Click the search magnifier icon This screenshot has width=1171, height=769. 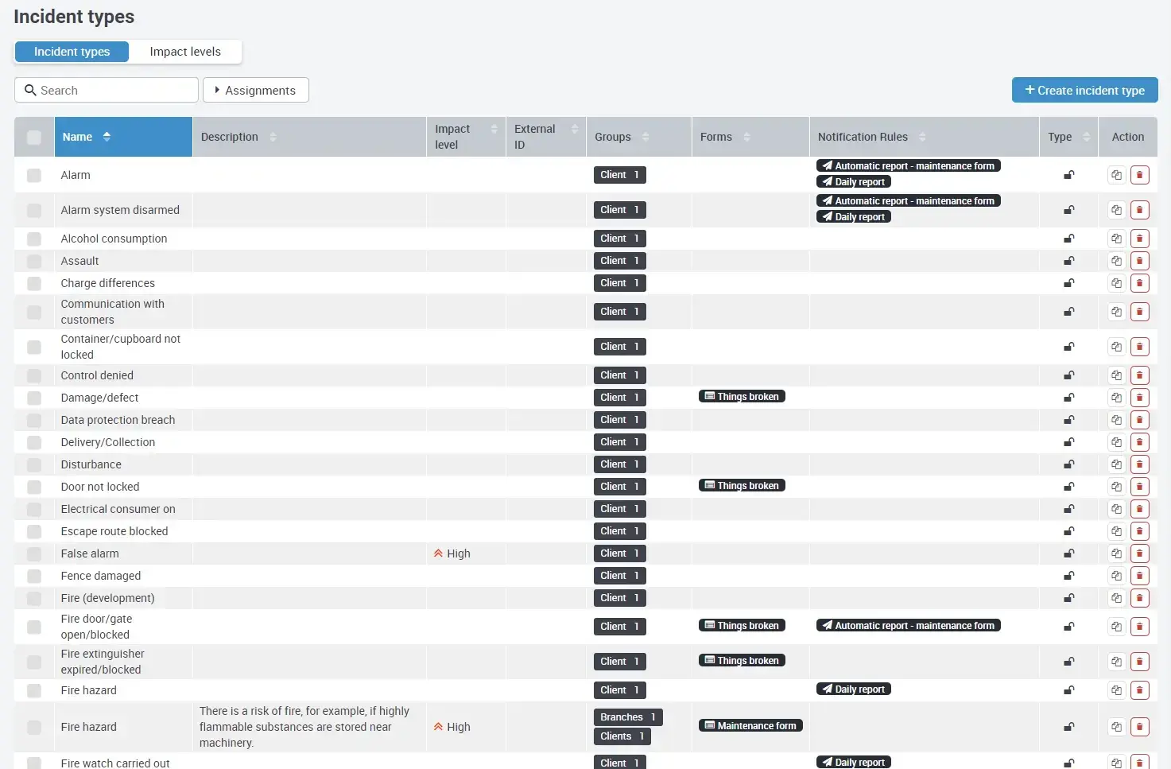coord(30,90)
